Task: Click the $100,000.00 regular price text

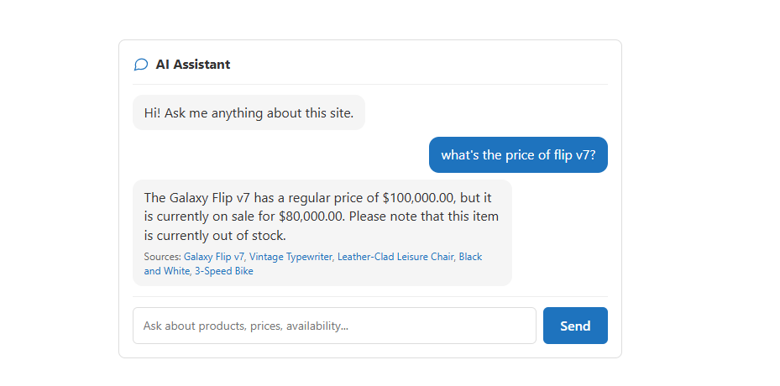Action: point(418,198)
